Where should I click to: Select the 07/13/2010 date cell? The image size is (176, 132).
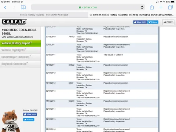(51, 37)
